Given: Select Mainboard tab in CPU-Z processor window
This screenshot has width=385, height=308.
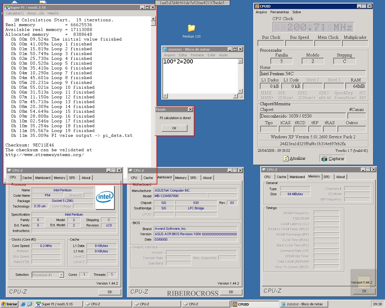Looking at the screenshot, I should point(43,178).
